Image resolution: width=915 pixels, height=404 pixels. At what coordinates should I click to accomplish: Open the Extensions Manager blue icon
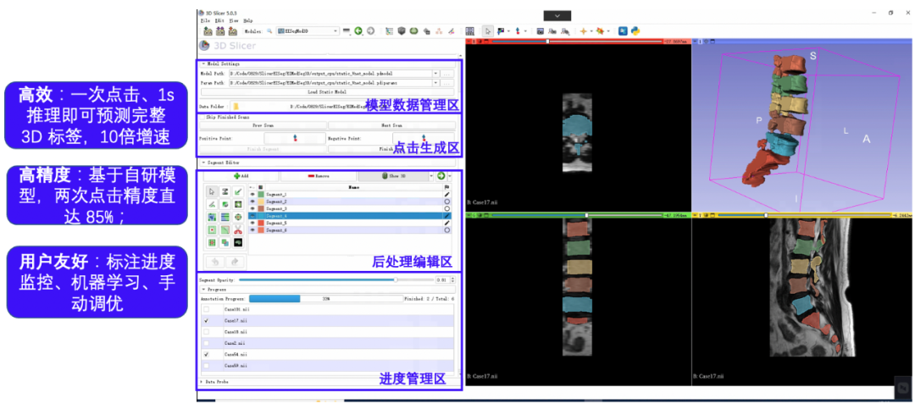pos(623,30)
